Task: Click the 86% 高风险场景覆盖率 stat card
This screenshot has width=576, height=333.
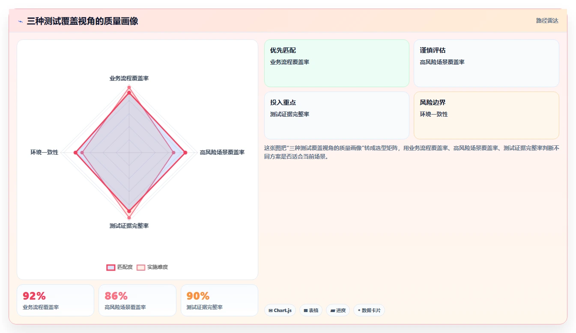Action: [x=137, y=300]
